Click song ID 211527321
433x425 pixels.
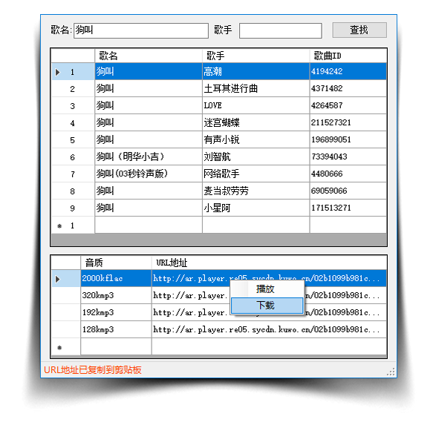tap(348, 122)
